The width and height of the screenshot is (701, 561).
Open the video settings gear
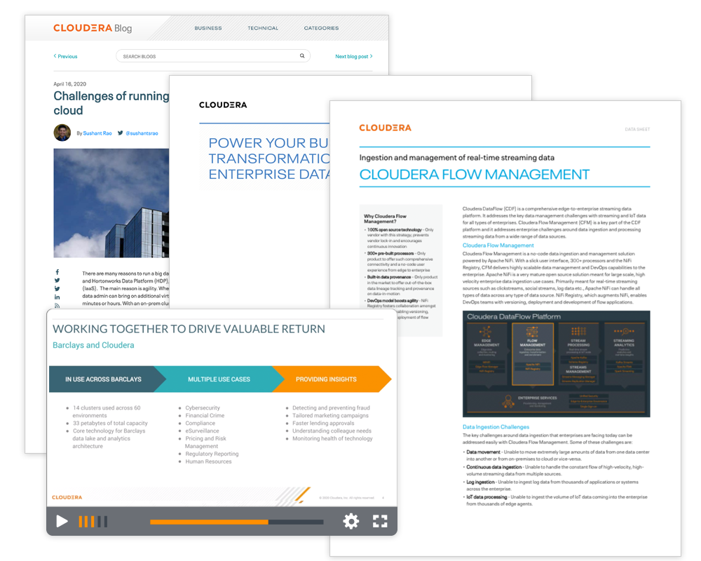pos(351,521)
